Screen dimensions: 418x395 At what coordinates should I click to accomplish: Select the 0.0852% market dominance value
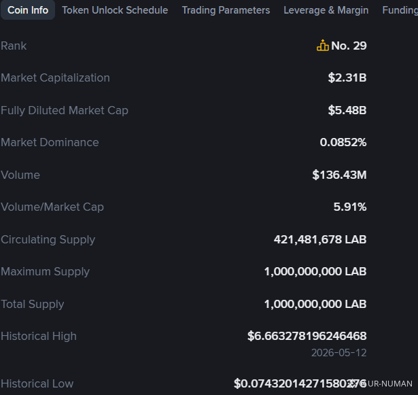pos(343,142)
